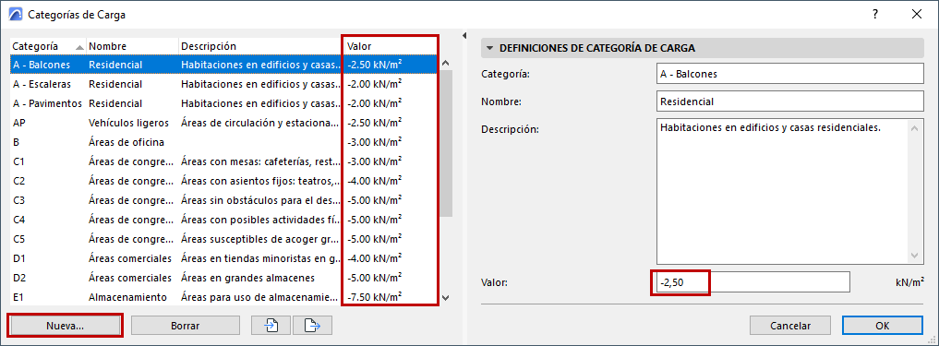
Task: Select the A - Pavimentos row
Action: click(x=224, y=103)
